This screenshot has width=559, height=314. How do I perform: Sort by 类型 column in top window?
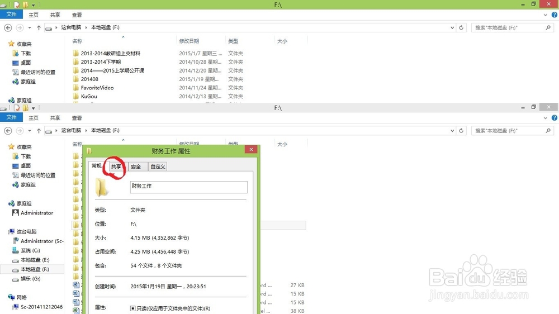click(233, 41)
